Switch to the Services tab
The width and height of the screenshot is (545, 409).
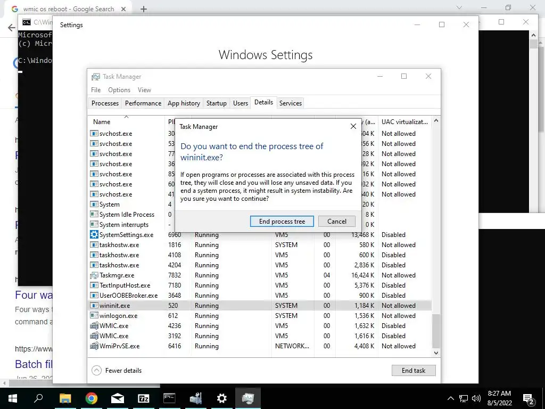pyautogui.click(x=291, y=103)
